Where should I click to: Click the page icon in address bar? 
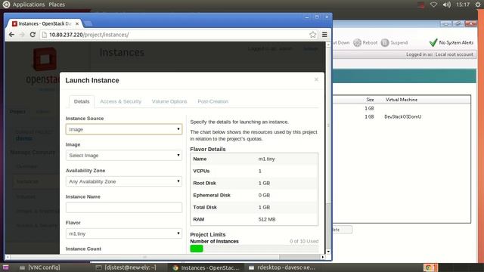45,35
